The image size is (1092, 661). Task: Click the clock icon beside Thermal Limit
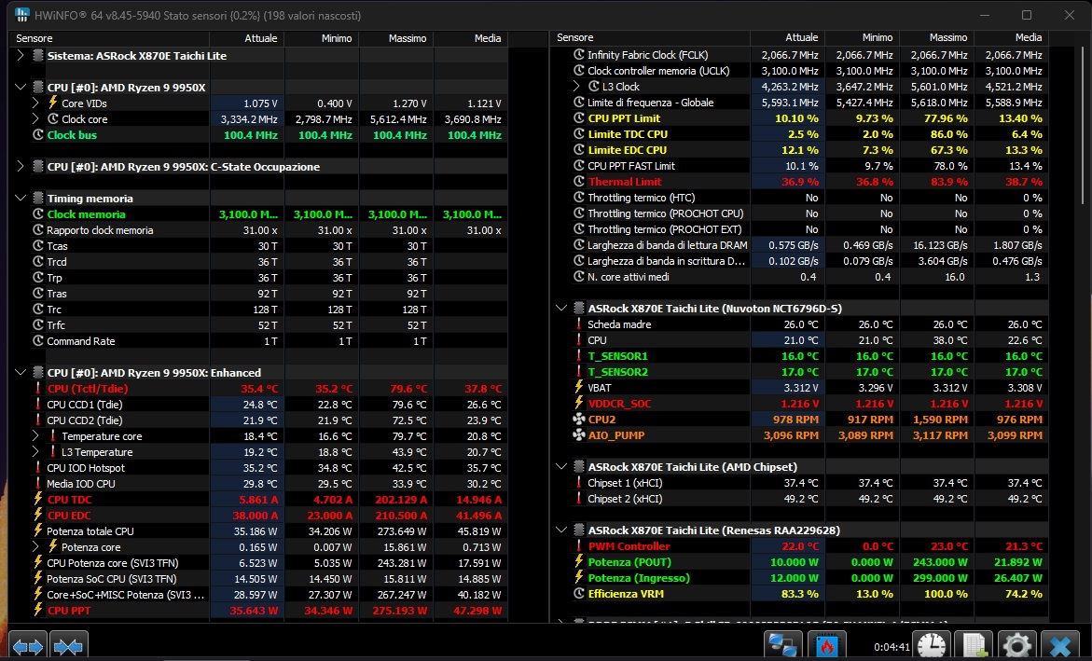[579, 181]
